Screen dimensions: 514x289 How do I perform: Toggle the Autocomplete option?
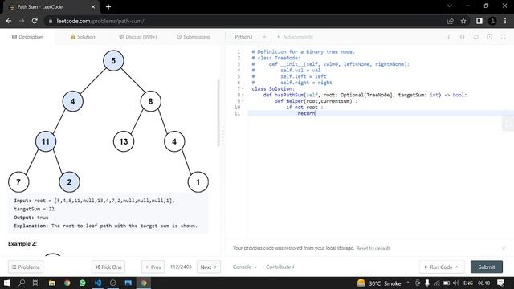pyautogui.click(x=295, y=37)
